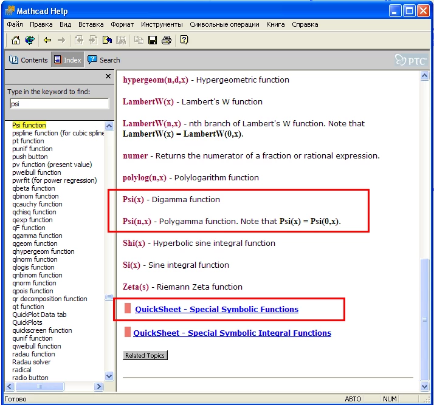This screenshot has width=434, height=405.
Task: Open the Вид menu
Action: (65, 25)
